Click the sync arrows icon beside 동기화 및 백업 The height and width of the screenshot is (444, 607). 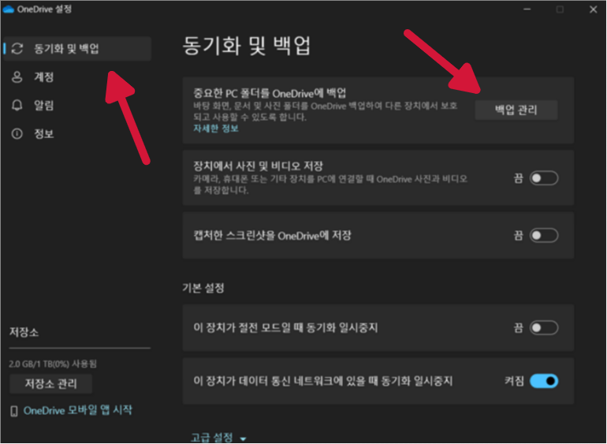(17, 48)
